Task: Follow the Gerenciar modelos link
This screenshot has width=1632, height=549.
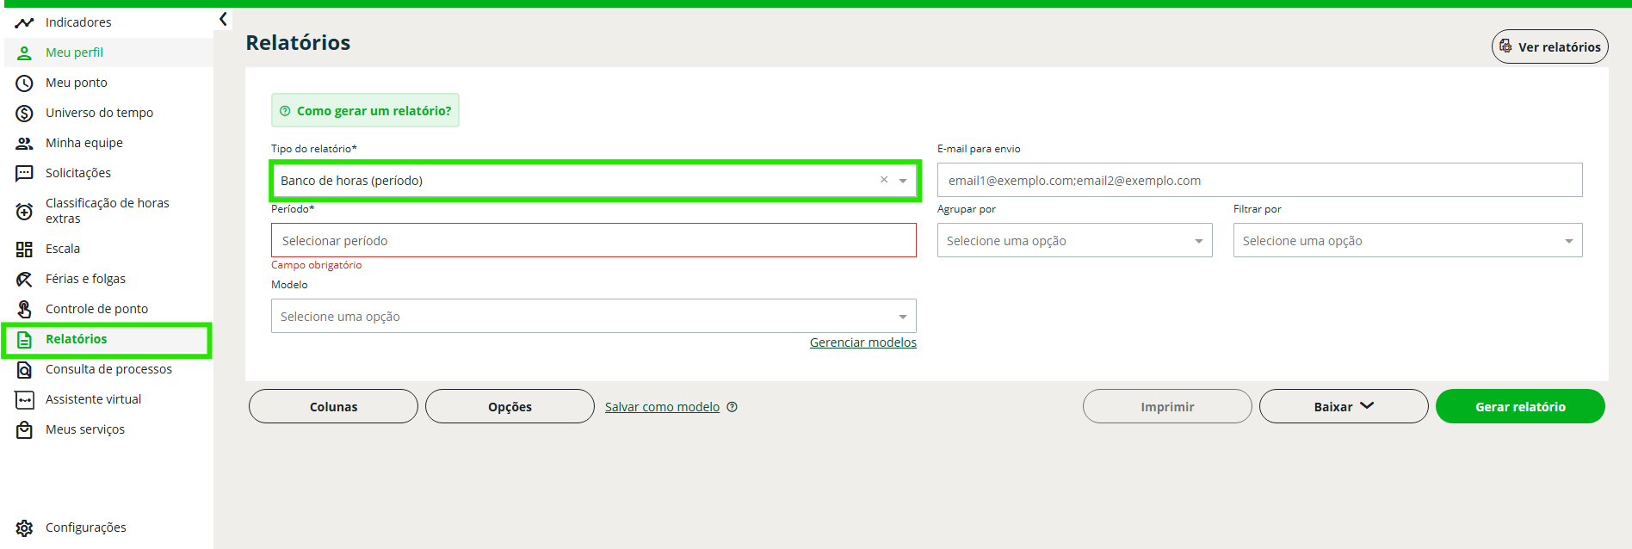Action: coord(862,342)
